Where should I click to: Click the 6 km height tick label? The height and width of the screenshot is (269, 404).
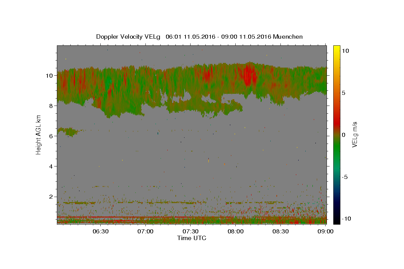(51, 136)
